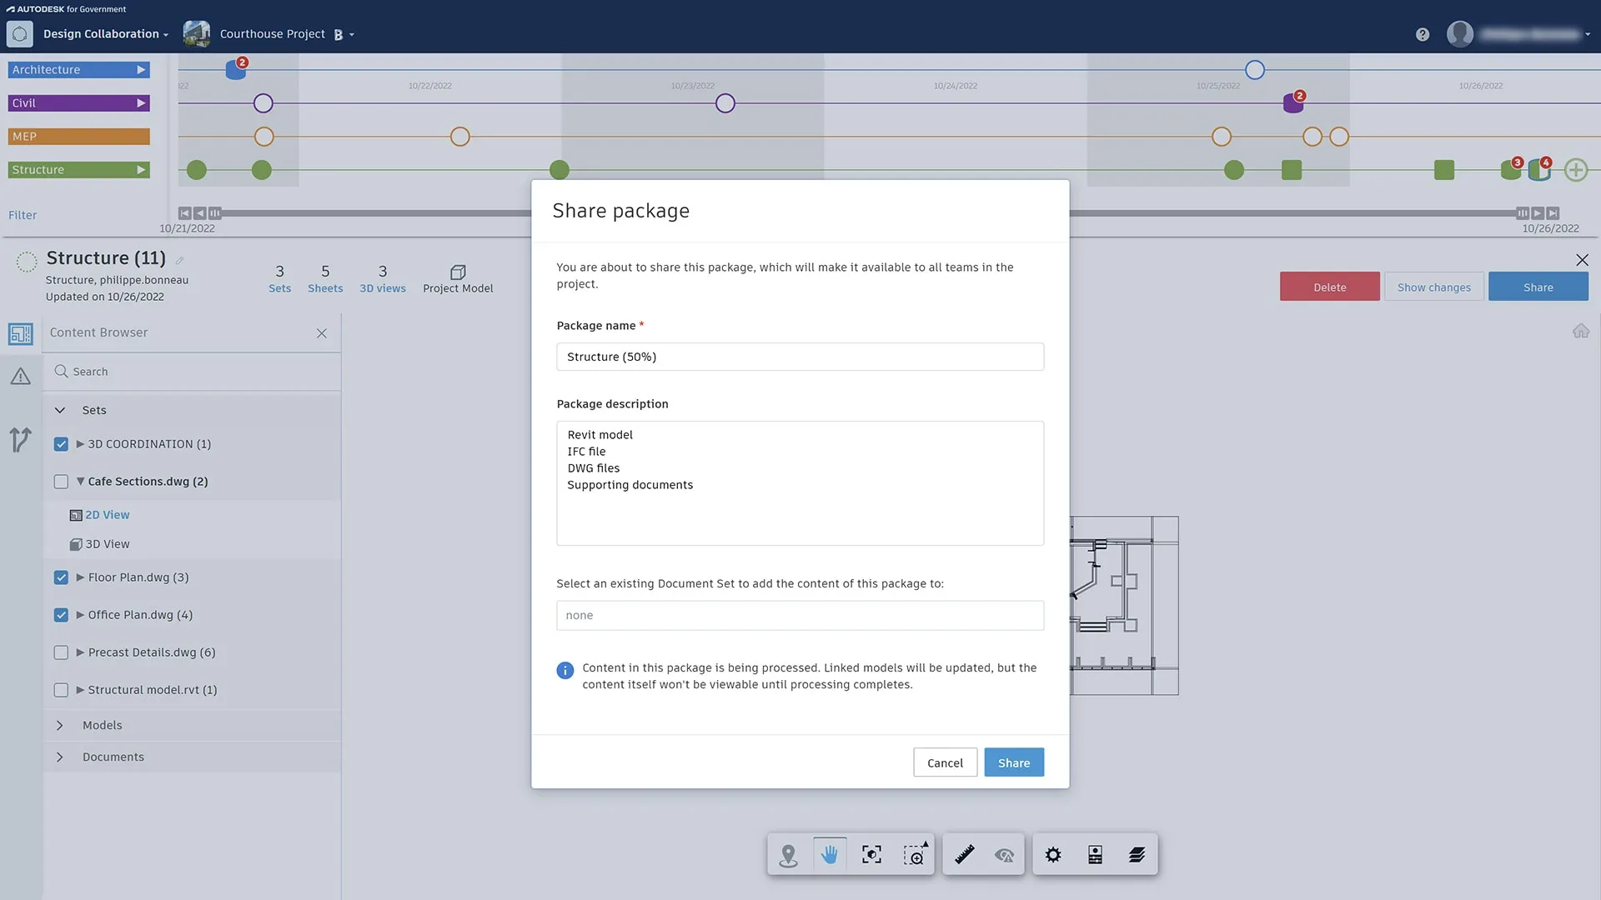The image size is (1601, 900).
Task: Click the first person walk icon
Action: click(788, 855)
